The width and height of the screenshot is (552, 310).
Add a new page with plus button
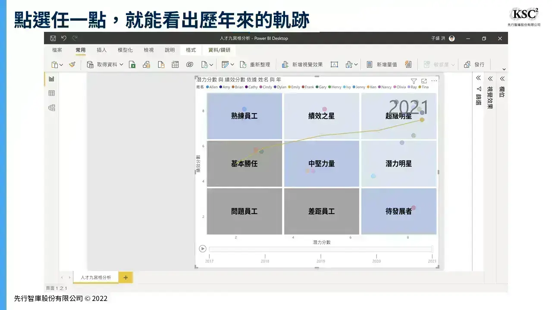coord(125,277)
